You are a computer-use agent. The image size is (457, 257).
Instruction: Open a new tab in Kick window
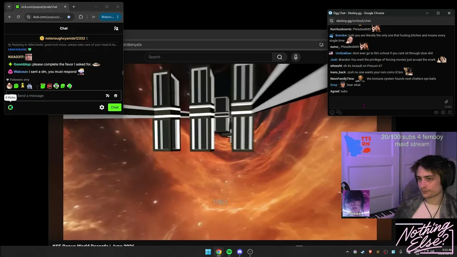(74, 7)
